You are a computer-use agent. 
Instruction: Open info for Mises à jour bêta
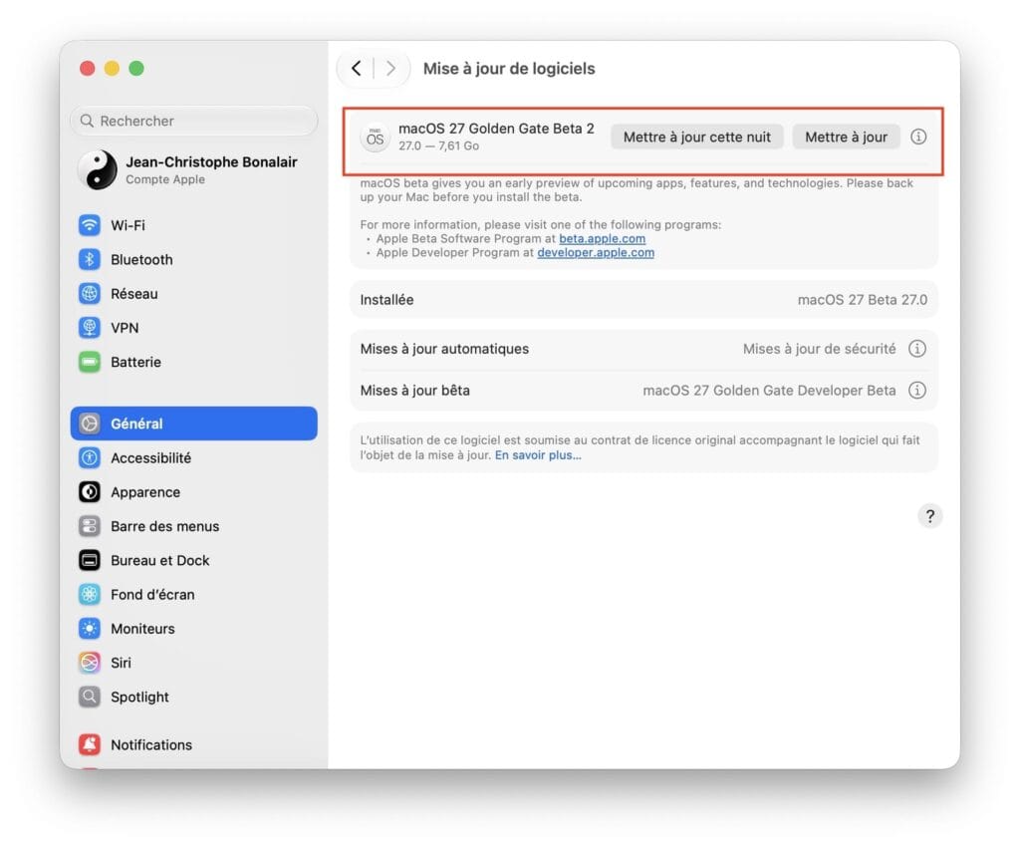(917, 391)
